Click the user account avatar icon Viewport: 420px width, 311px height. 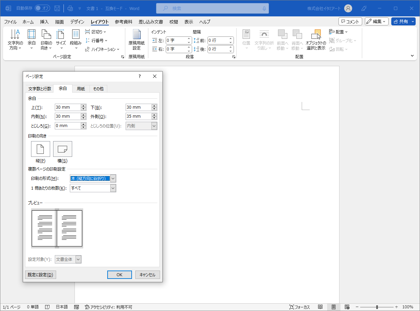pos(348,8)
